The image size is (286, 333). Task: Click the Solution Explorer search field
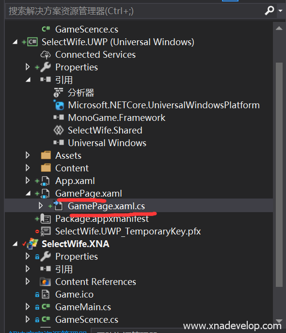(136, 11)
